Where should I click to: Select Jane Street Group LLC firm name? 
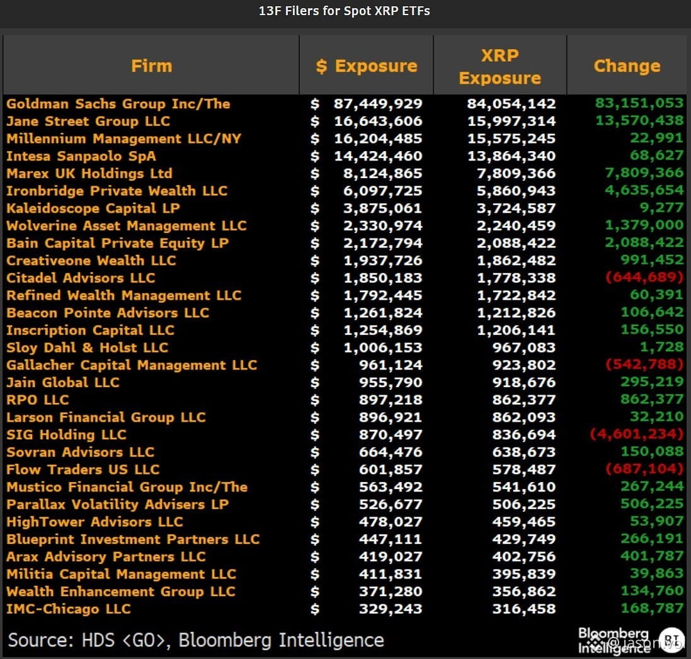[x=88, y=121]
